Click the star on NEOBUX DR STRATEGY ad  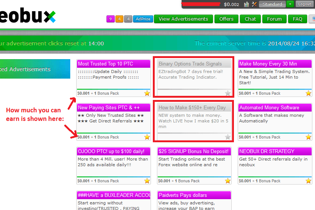tap(308, 181)
